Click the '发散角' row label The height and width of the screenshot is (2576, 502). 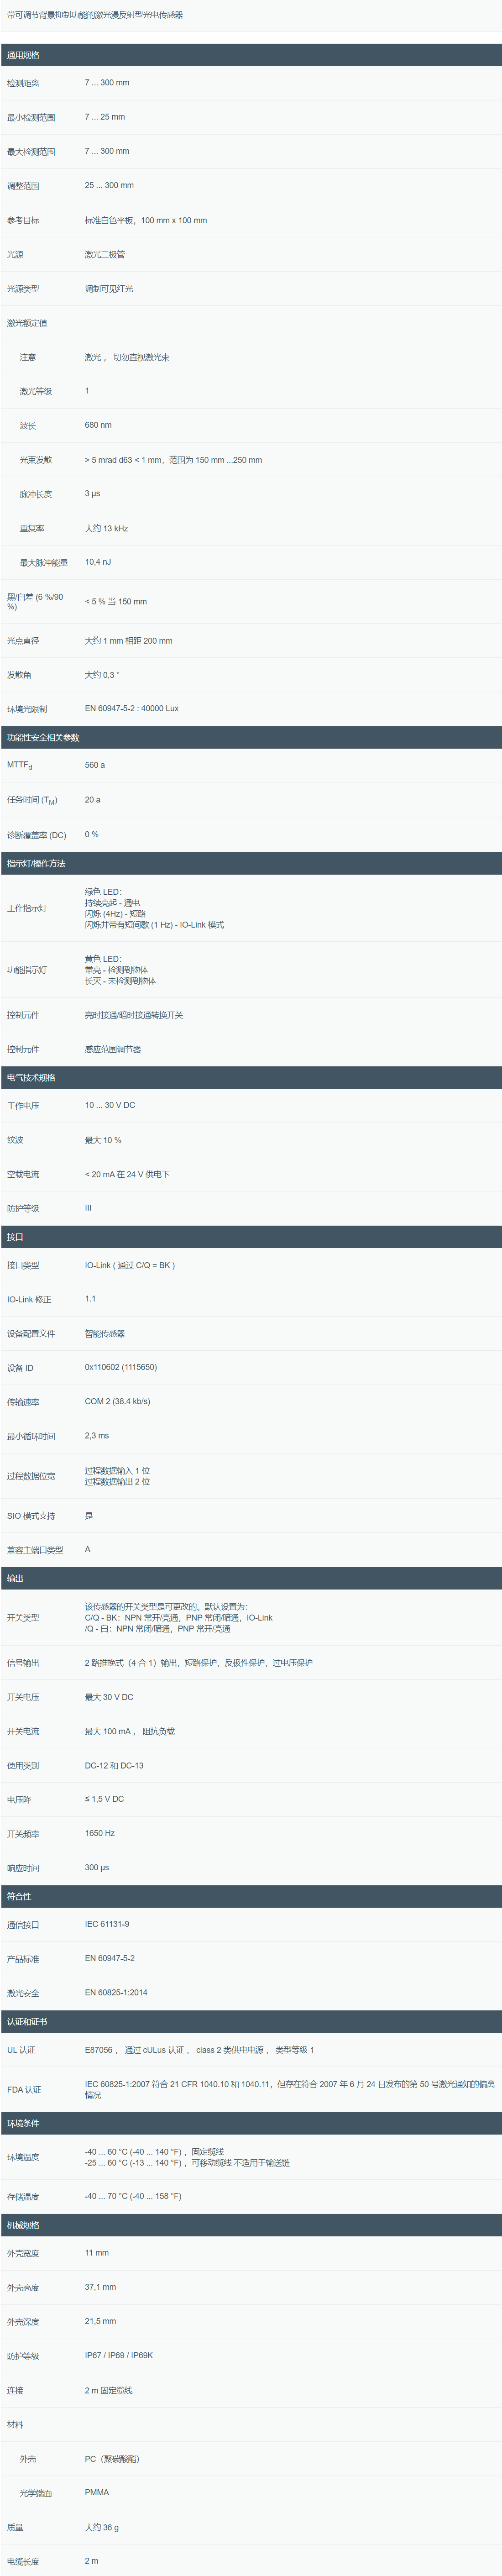point(19,675)
